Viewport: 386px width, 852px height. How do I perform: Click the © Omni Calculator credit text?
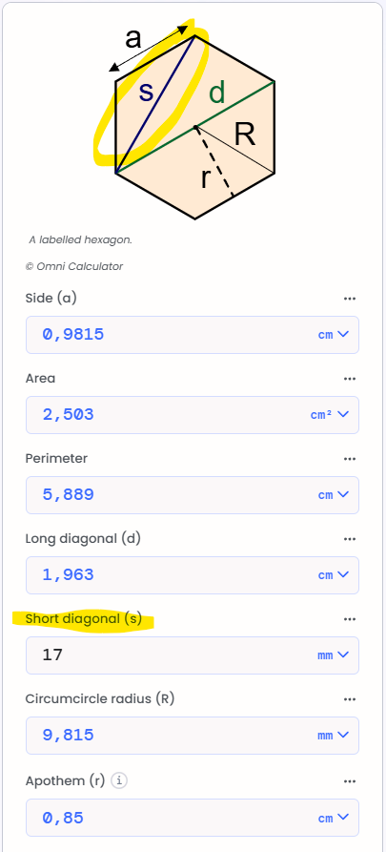[x=73, y=266]
